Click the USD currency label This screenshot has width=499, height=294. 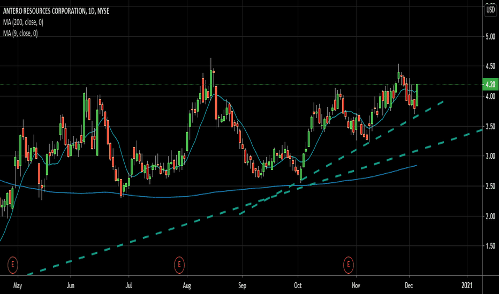coord(490,10)
